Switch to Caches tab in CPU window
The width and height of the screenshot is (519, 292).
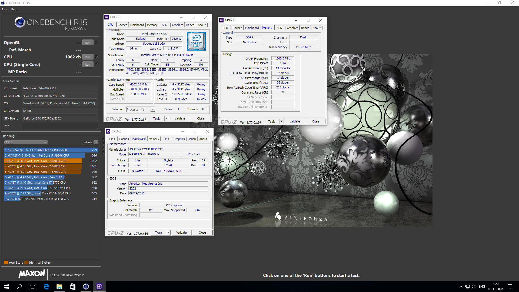122,25
